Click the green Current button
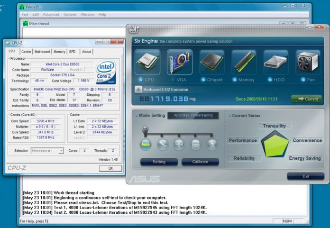330x228 pixels. pyautogui.click(x=306, y=99)
